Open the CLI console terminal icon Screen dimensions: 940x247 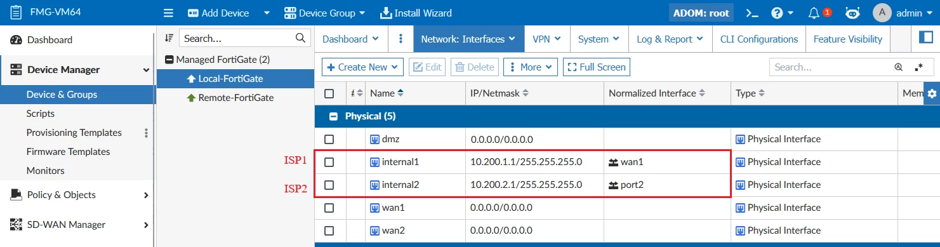(752, 13)
